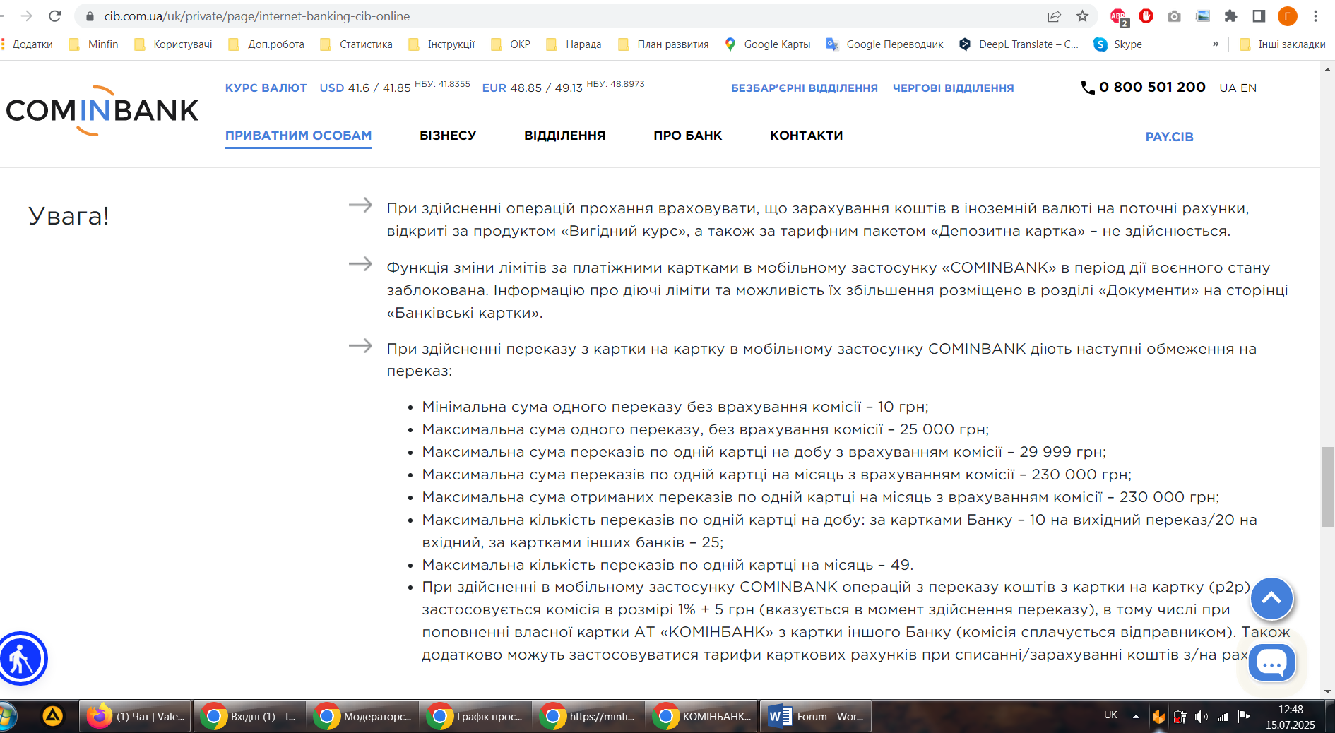Open the Google Карты bookmark

(x=768, y=44)
